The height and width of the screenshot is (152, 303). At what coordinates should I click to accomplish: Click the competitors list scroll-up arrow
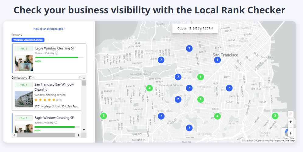pos(84,78)
